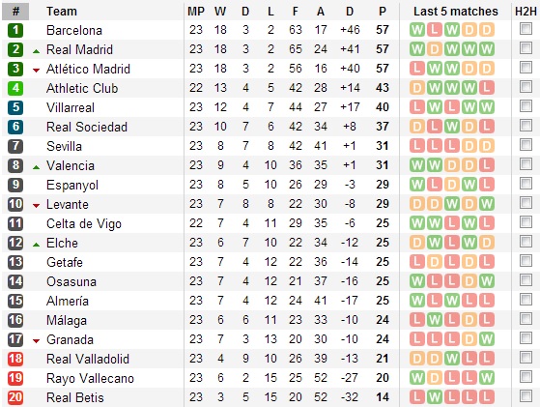
Task: Click Atlético Madrid's red down-arrow position indicator
Action: point(36,71)
